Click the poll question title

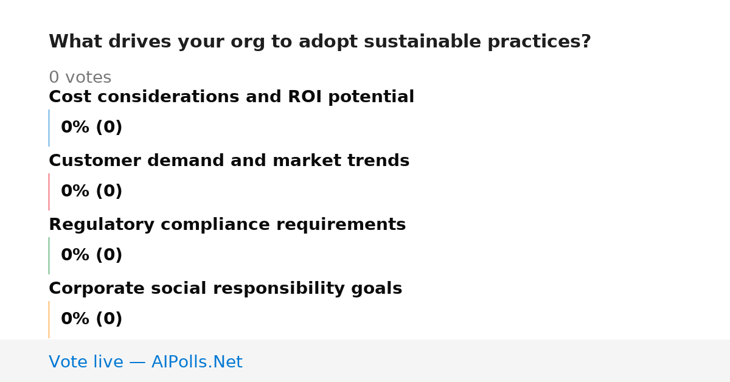pyautogui.click(x=320, y=42)
